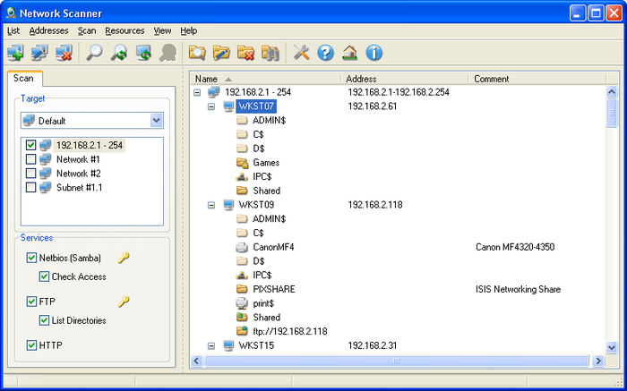627x391 pixels.
Task: Click the greyed-out stop scan toolbar icon
Action: coord(167,53)
